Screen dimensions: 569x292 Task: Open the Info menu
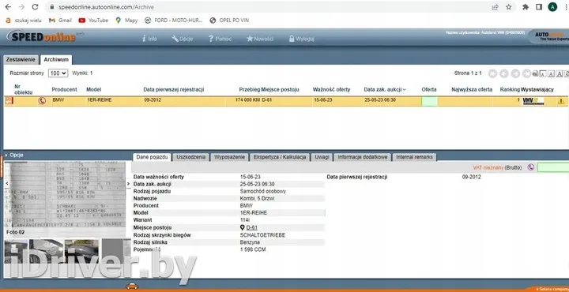pos(149,39)
